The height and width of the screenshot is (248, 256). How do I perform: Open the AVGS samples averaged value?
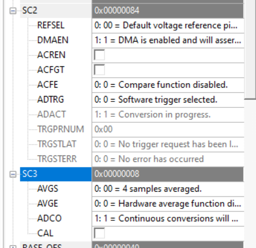click(168, 189)
